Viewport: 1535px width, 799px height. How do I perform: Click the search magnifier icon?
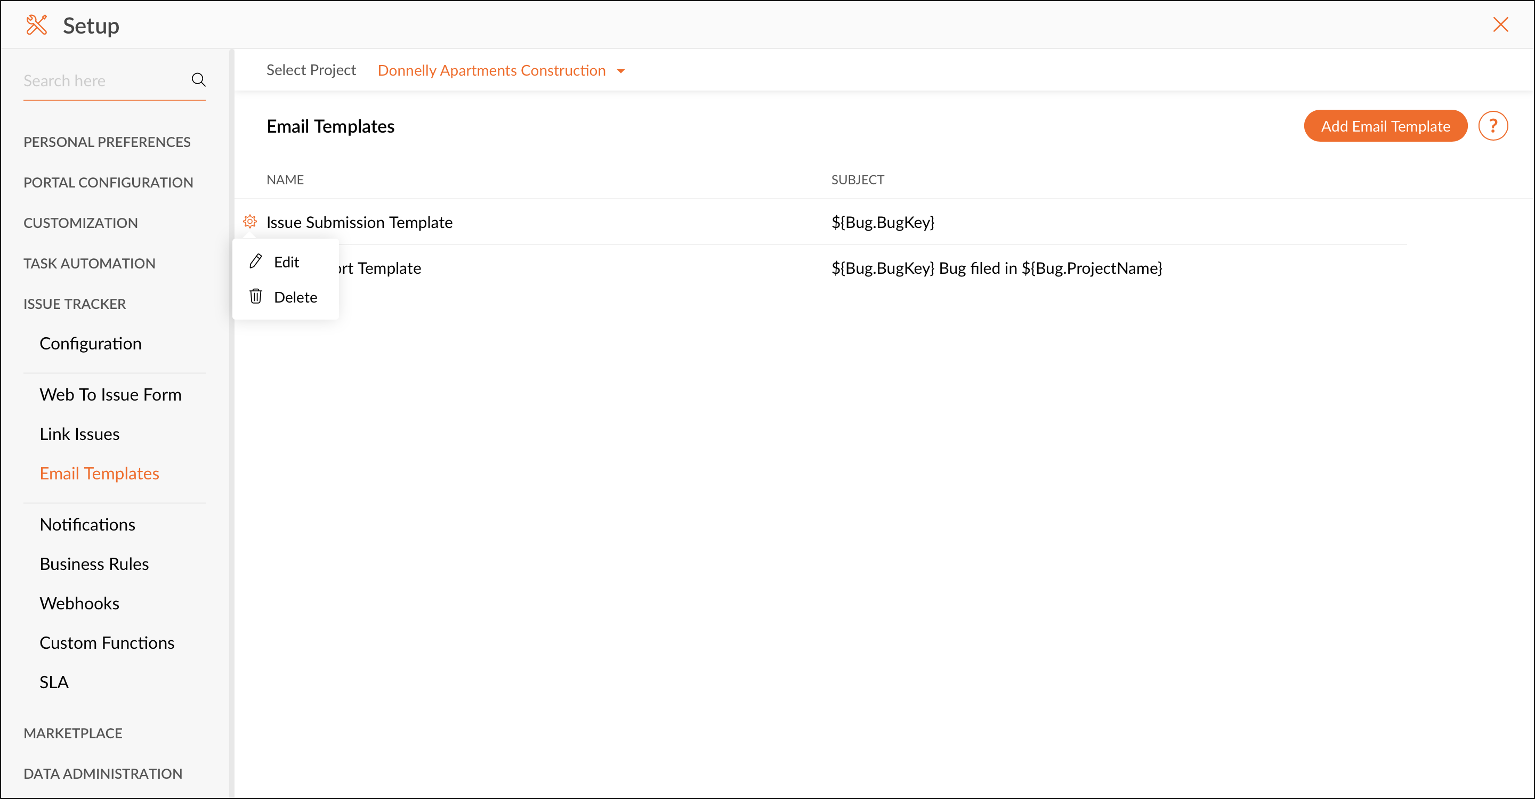[198, 80]
